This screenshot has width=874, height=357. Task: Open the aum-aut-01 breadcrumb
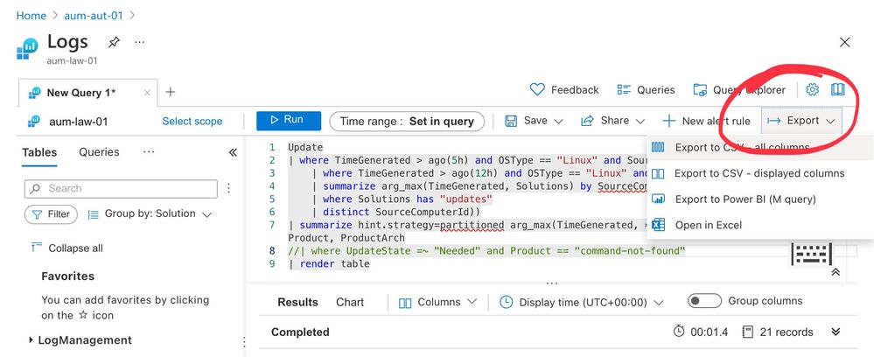[93, 16]
